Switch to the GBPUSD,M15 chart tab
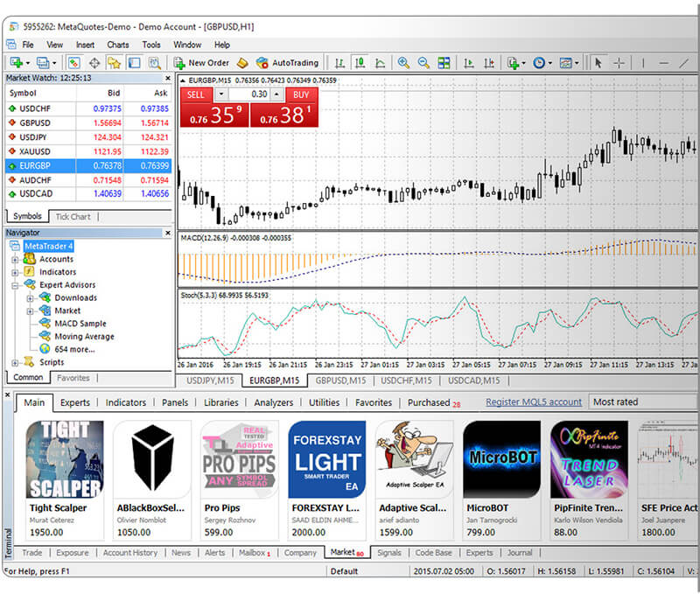700x594 pixels. click(x=340, y=381)
